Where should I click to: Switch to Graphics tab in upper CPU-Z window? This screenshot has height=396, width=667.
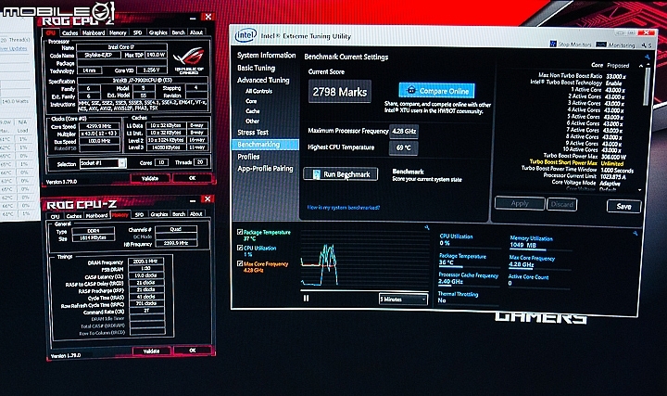[x=157, y=32]
